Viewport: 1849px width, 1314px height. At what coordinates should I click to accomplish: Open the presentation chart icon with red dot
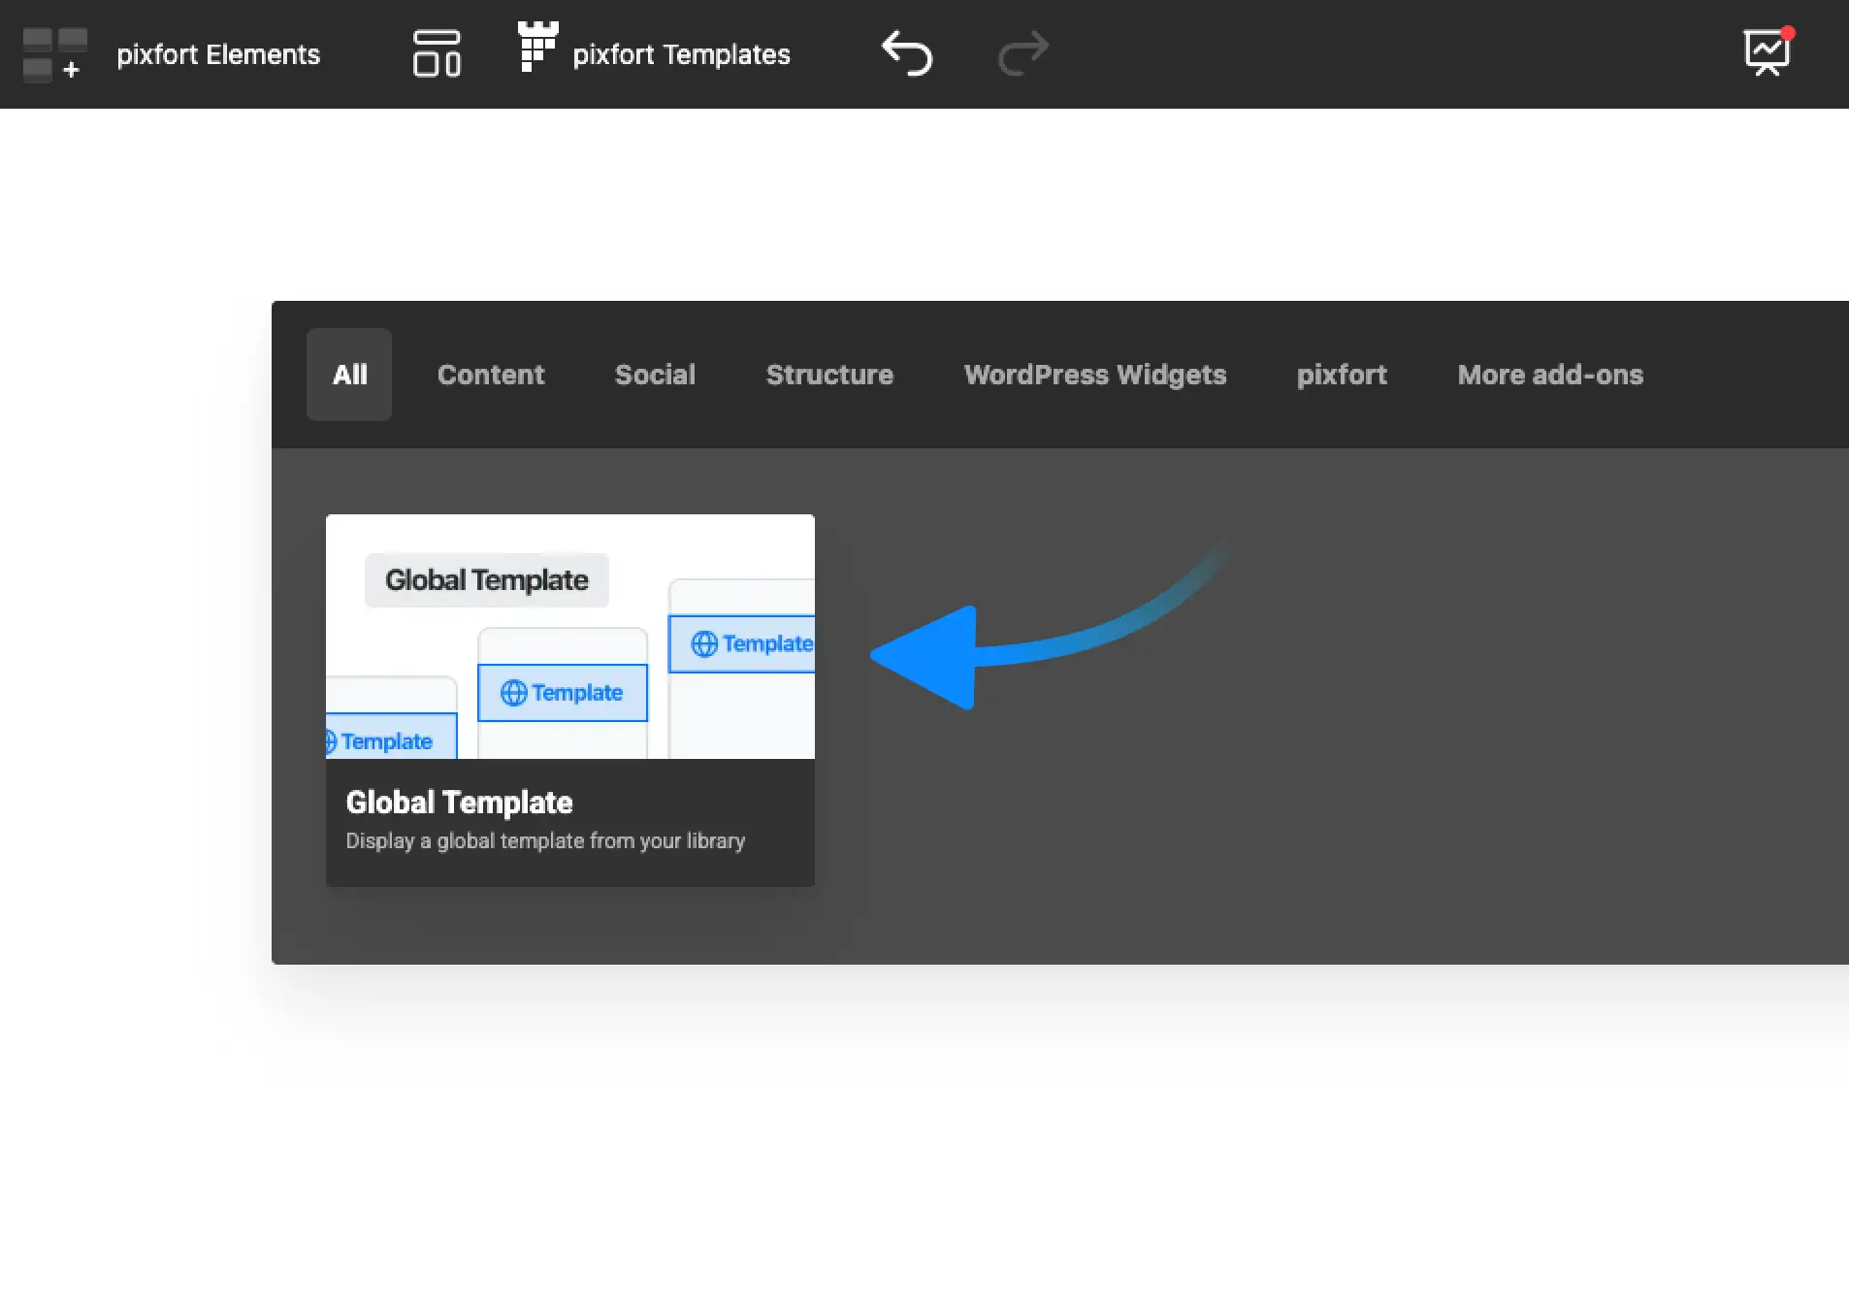point(1768,50)
